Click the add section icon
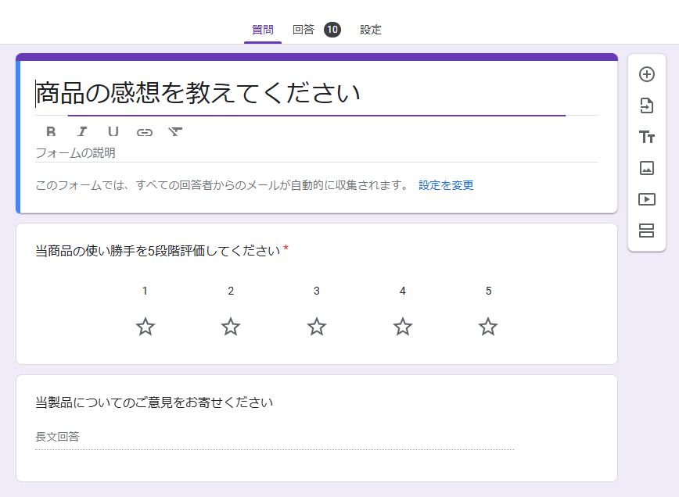This screenshot has width=679, height=497. [x=646, y=231]
